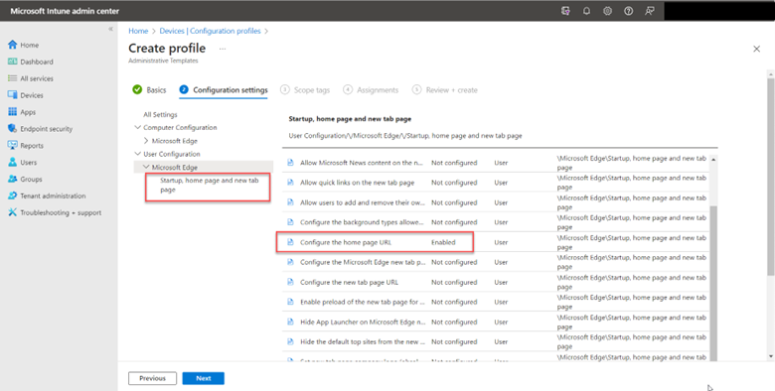Click the Home icon in sidebar
The image size is (775, 391).
[x=12, y=45]
